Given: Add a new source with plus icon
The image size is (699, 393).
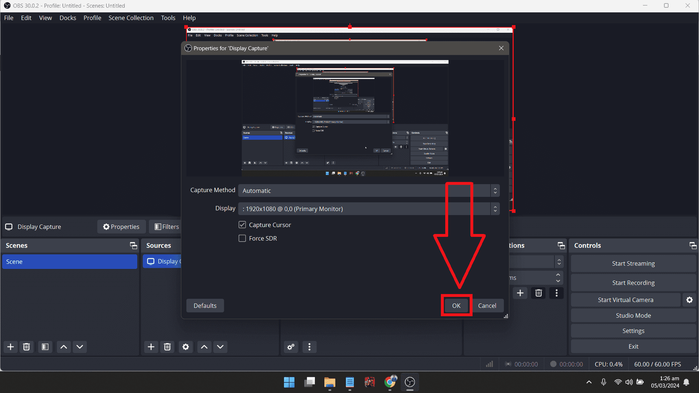Looking at the screenshot, I should coord(151,347).
